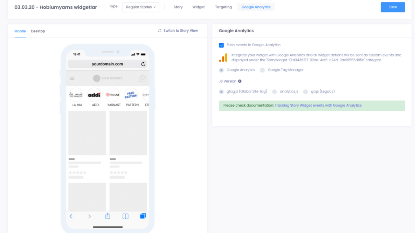Open the Regular Stories type dropdown
The height and width of the screenshot is (233, 415).
(141, 7)
